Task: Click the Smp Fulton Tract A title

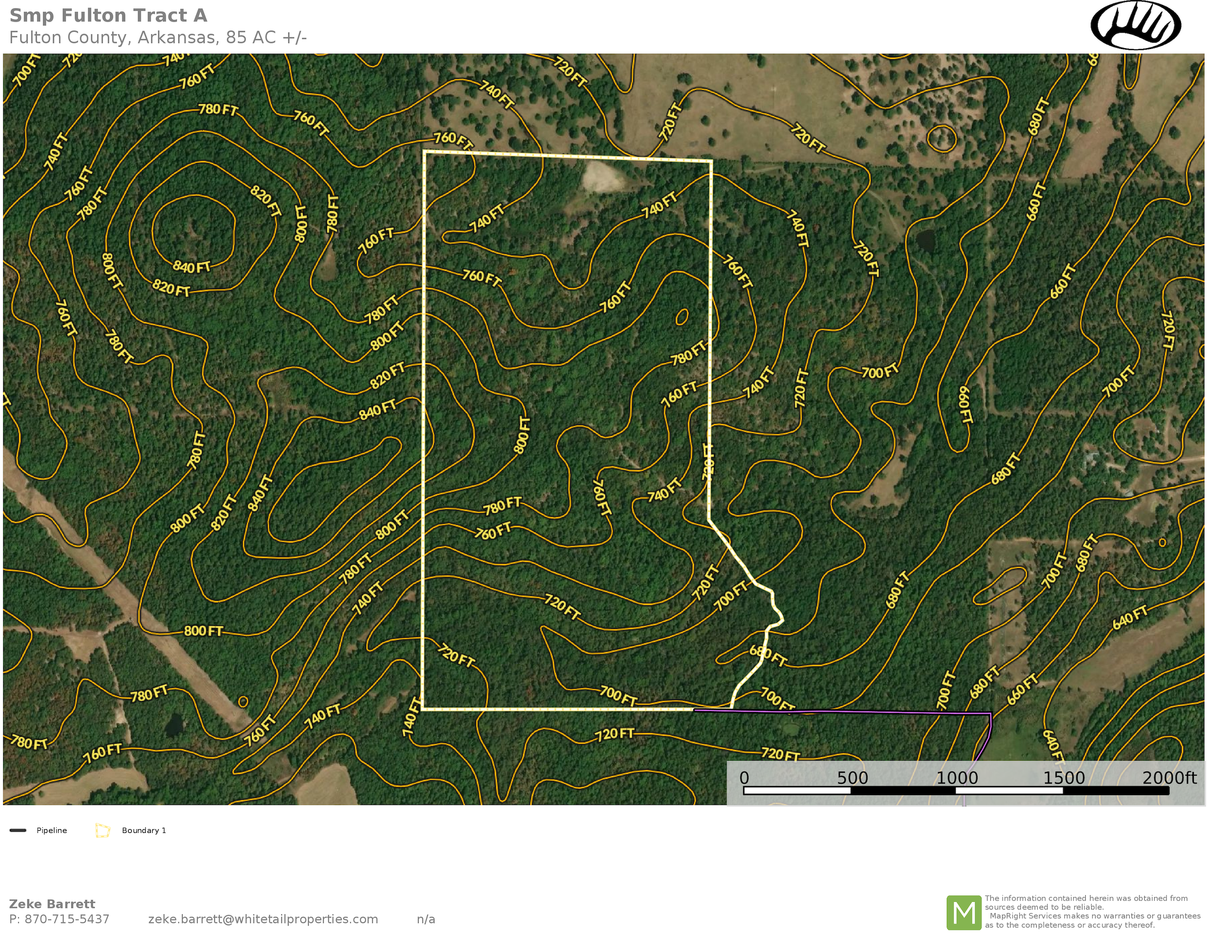Action: tap(109, 16)
